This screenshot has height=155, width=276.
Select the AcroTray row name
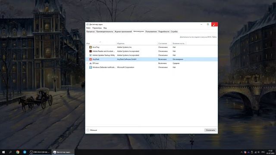click(96, 47)
